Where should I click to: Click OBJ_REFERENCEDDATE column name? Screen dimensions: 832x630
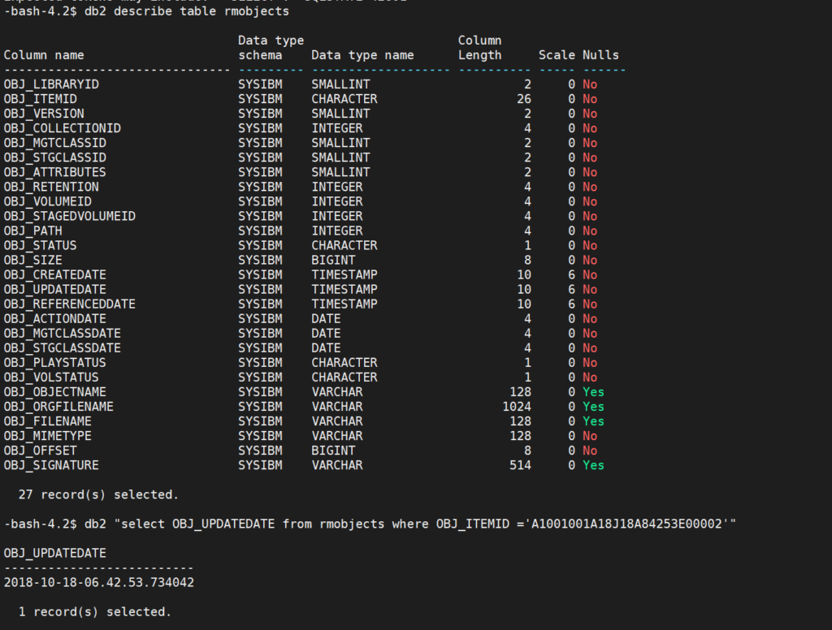(70, 304)
